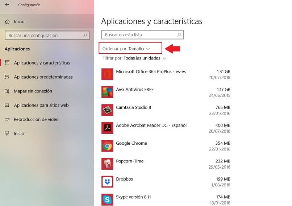Click the Configuración window title

(29, 5)
